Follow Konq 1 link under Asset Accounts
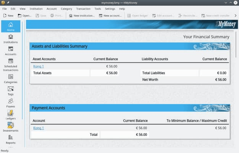This screenshot has height=153, width=239. 38,66
